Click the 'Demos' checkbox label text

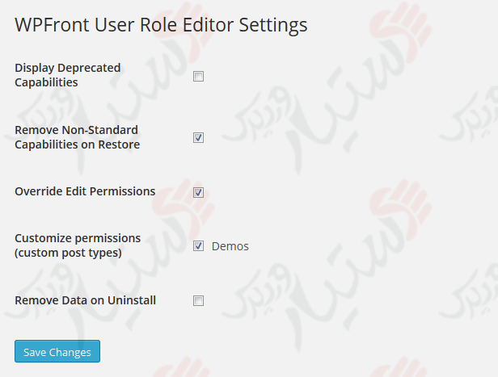pyautogui.click(x=230, y=246)
